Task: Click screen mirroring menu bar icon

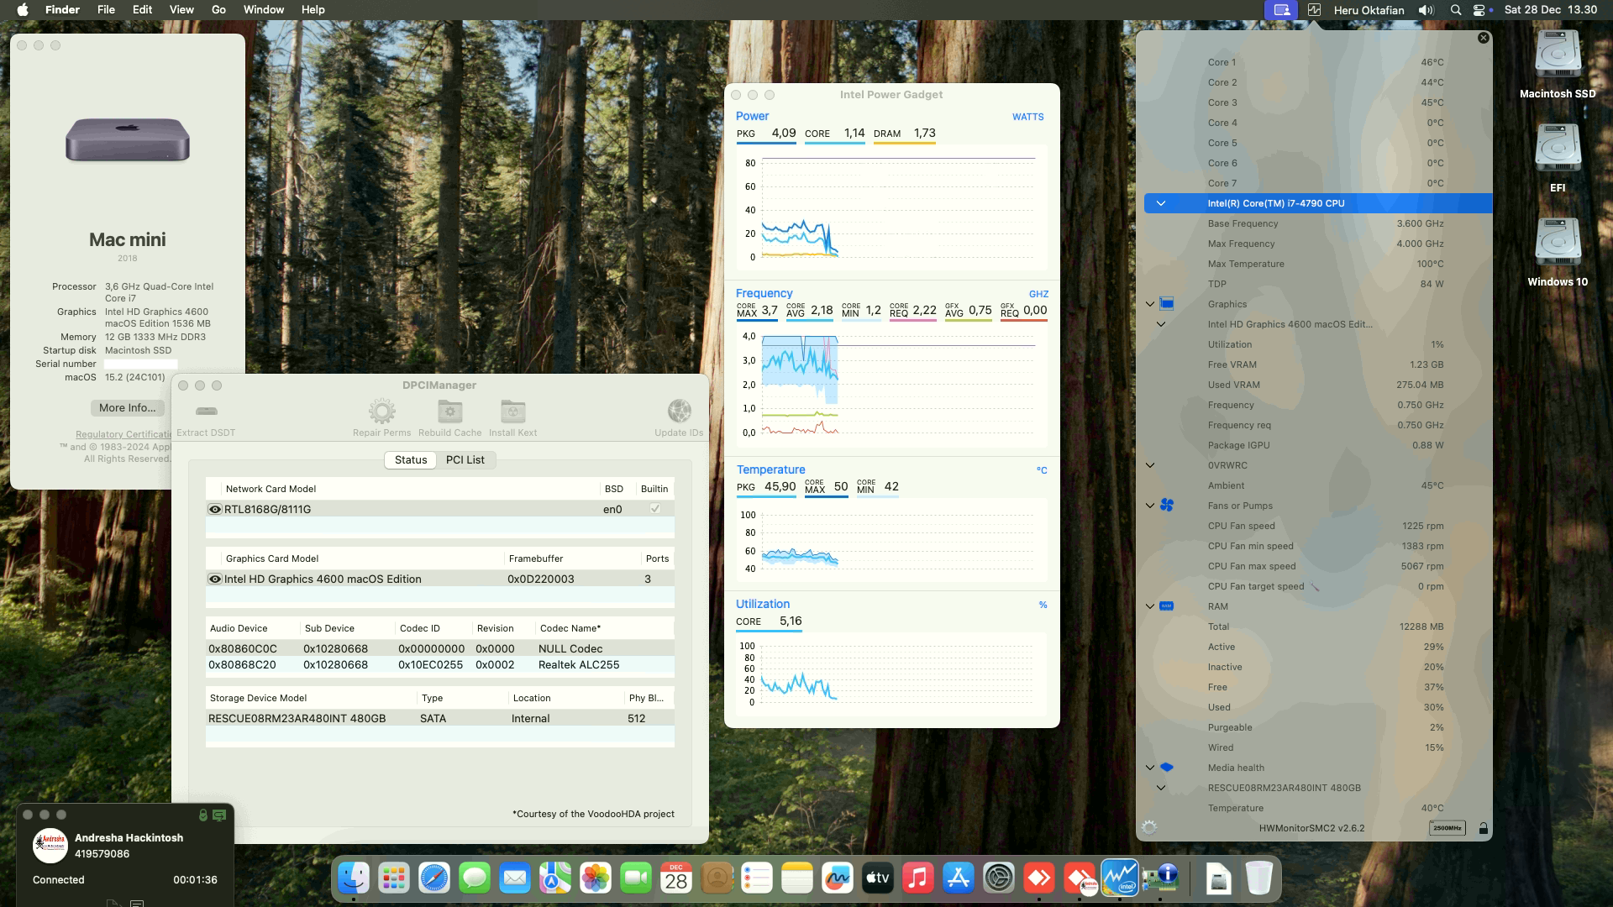Action: [x=1281, y=10]
